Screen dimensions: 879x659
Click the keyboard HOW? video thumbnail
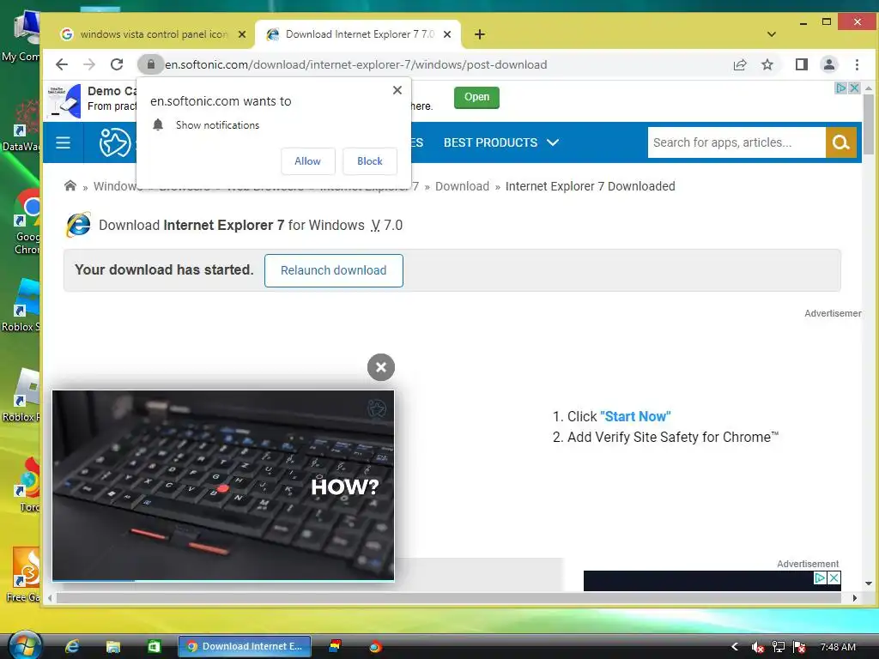[223, 486]
